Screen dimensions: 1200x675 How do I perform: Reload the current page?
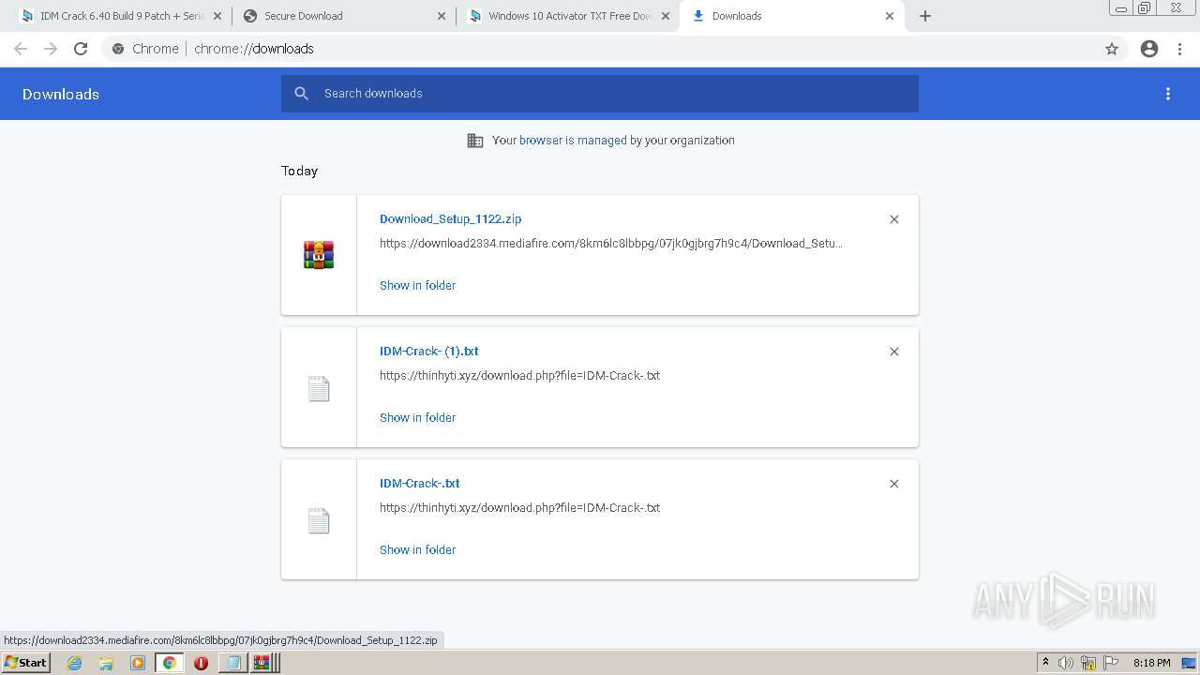[81, 49]
